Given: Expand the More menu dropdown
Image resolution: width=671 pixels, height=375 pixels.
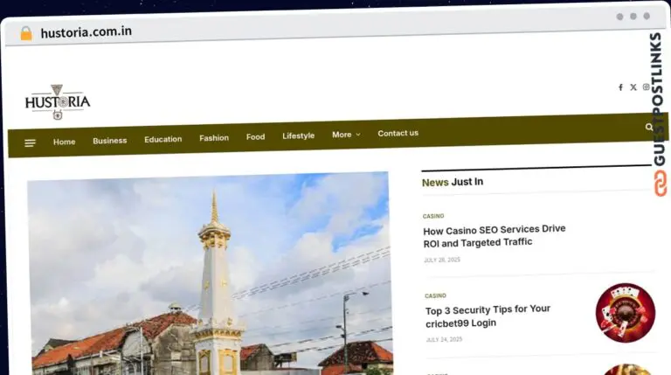Looking at the screenshot, I should pos(346,135).
